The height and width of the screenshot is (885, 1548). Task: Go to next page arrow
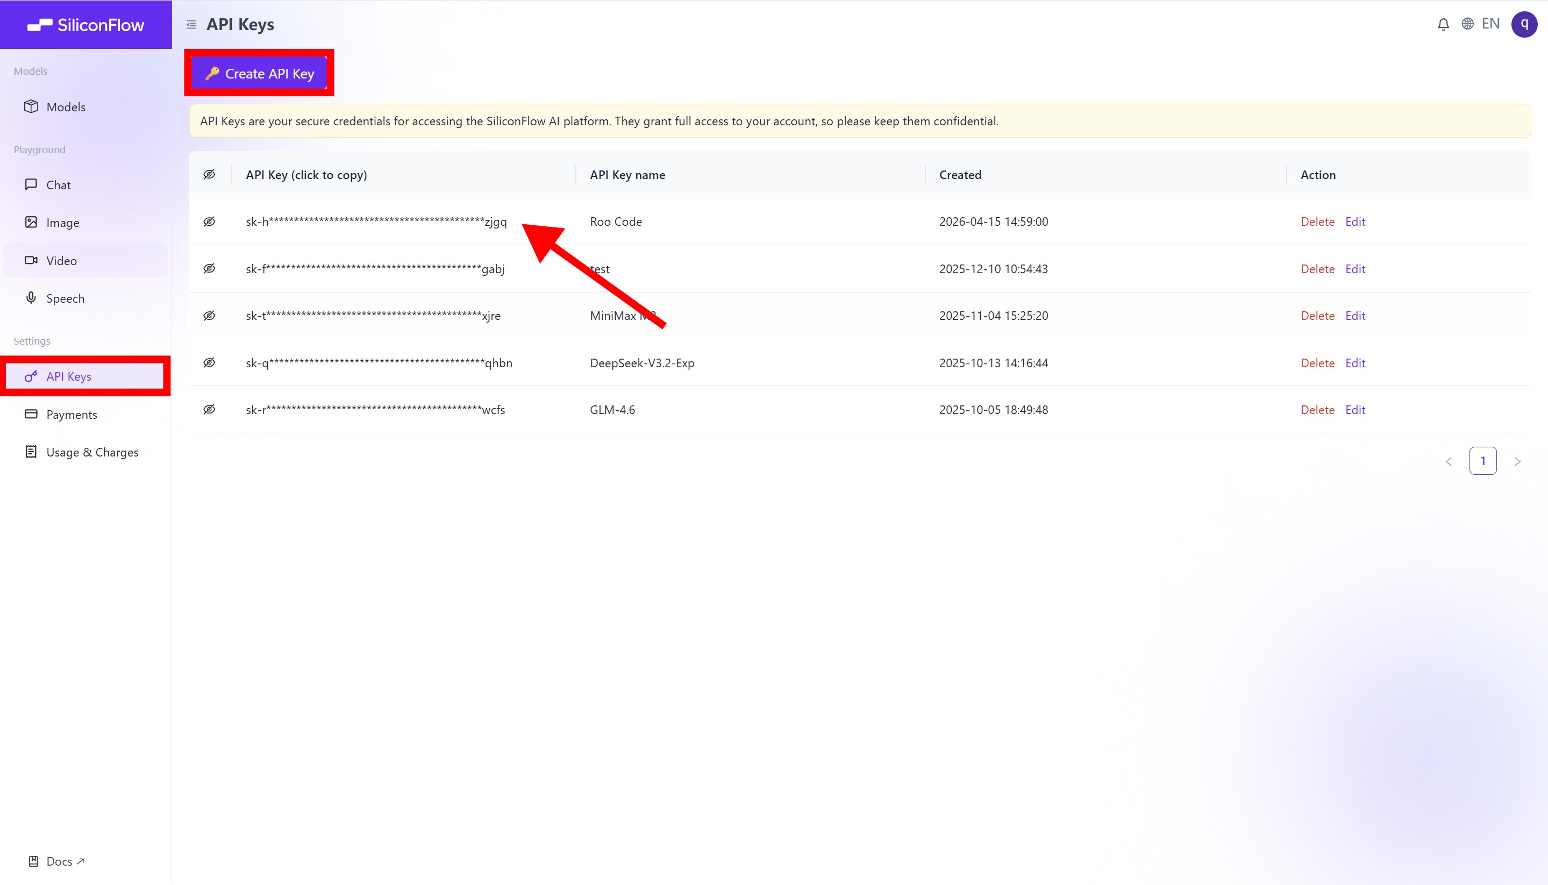(x=1517, y=462)
